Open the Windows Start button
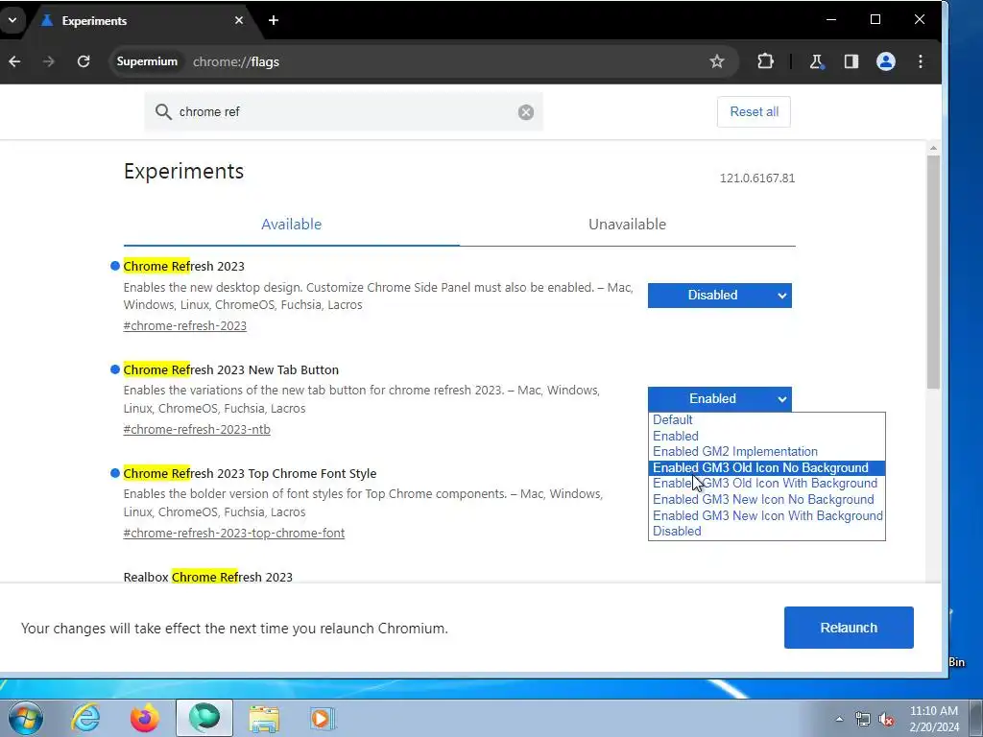The height and width of the screenshot is (737, 983). (25, 718)
